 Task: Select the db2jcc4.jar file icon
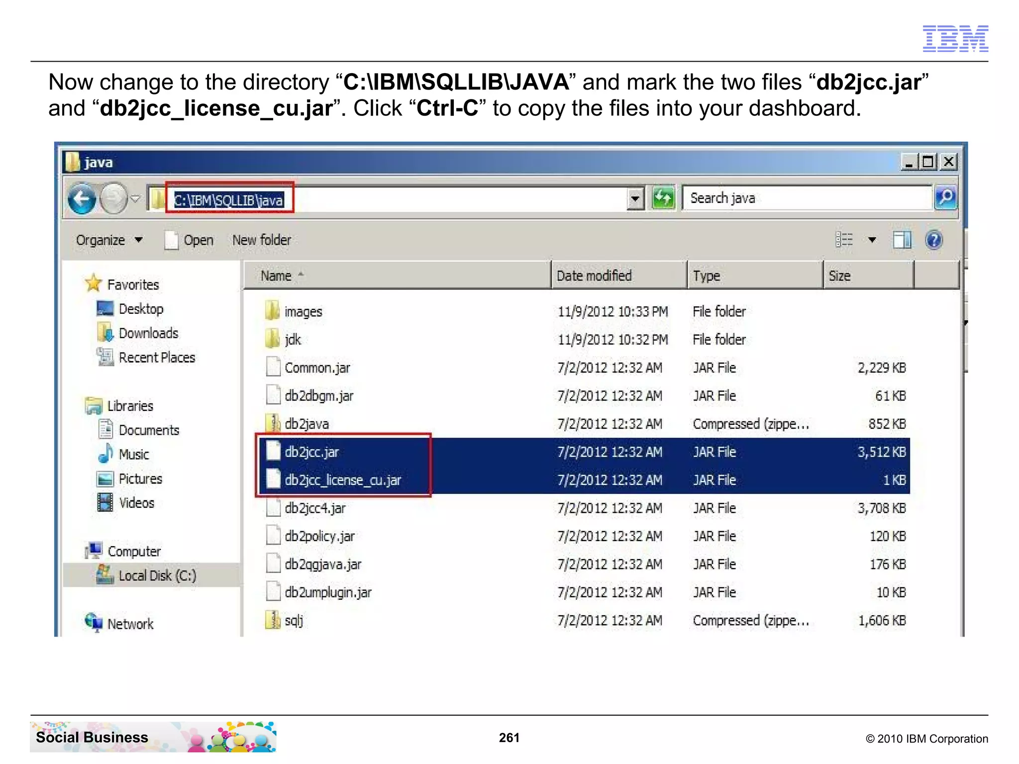[x=273, y=508]
